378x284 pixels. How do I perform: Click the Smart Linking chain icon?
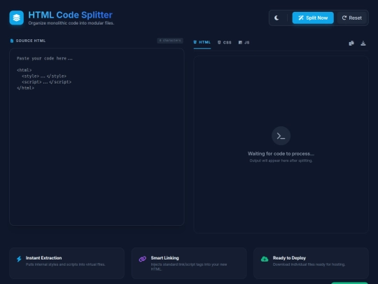tap(143, 259)
